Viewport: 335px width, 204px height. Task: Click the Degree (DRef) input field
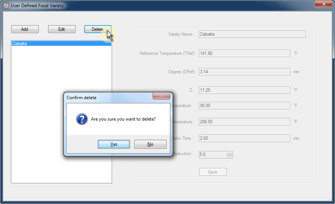[x=244, y=72]
